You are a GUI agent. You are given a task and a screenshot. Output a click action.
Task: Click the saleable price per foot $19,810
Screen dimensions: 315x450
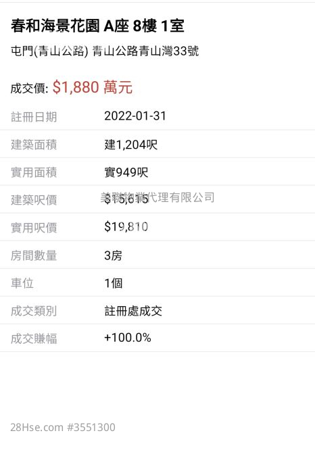click(x=126, y=227)
